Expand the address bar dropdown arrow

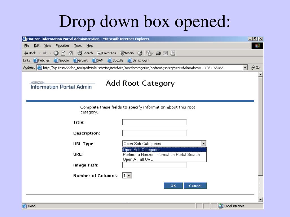(245, 68)
